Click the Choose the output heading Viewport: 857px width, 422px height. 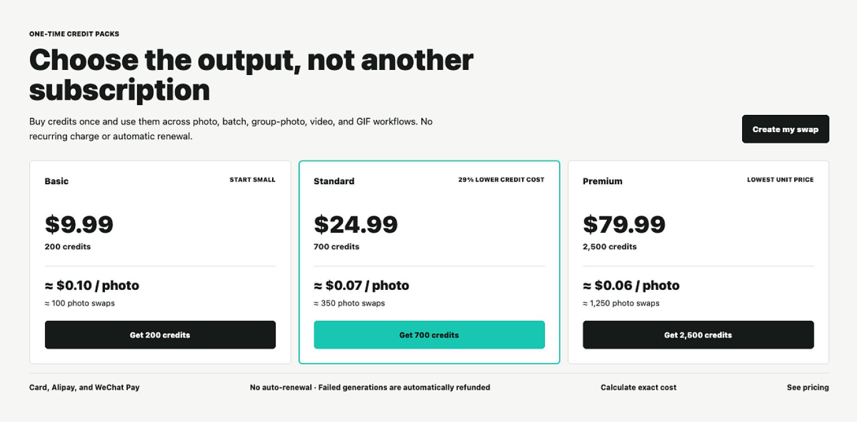[x=251, y=75]
